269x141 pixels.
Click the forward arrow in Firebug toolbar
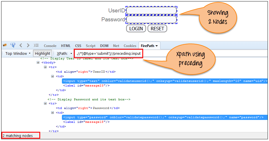click(x=28, y=45)
